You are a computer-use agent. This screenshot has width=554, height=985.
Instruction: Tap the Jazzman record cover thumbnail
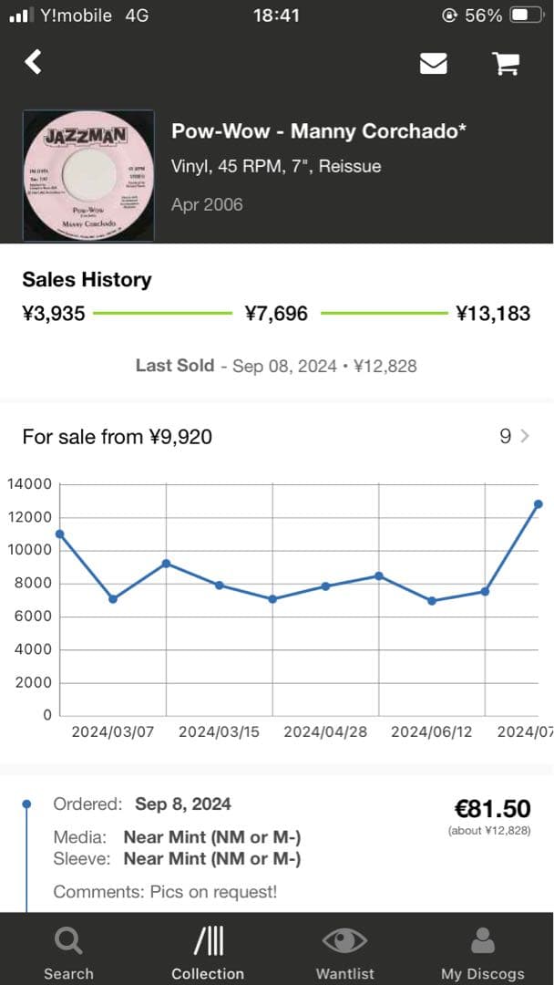click(88, 176)
